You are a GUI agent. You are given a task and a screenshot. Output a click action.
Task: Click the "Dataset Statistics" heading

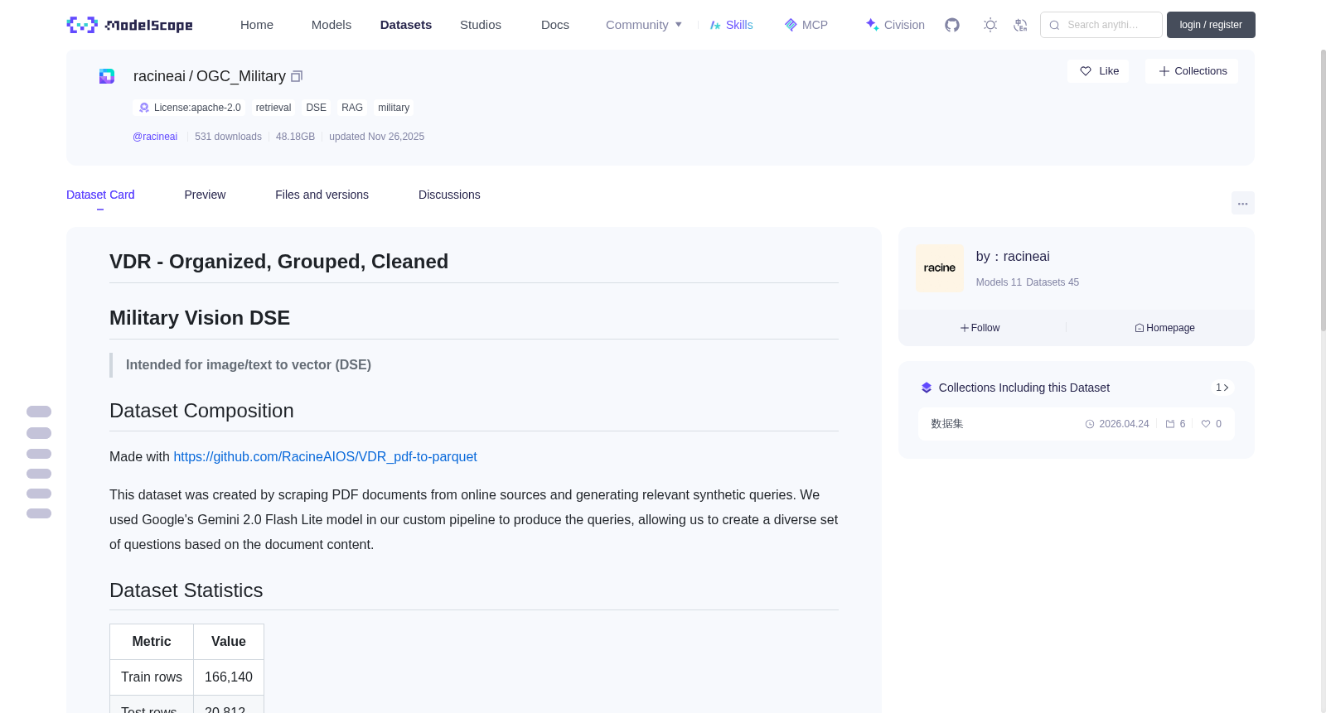coord(186,590)
